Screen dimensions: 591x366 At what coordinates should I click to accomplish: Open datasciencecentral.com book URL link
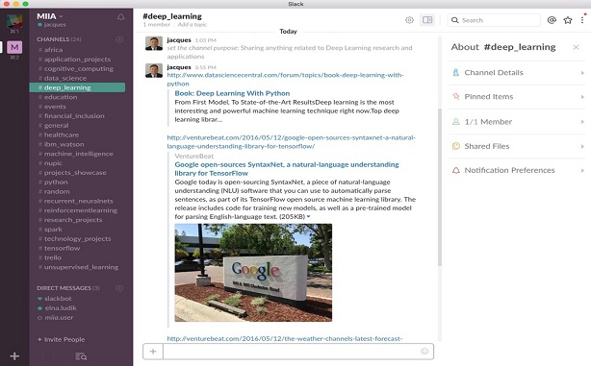pyautogui.click(x=285, y=79)
